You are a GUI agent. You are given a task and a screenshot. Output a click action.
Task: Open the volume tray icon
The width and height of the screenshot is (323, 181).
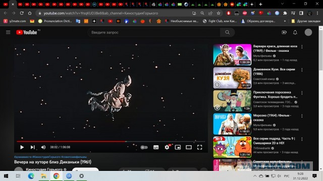point(279,176)
